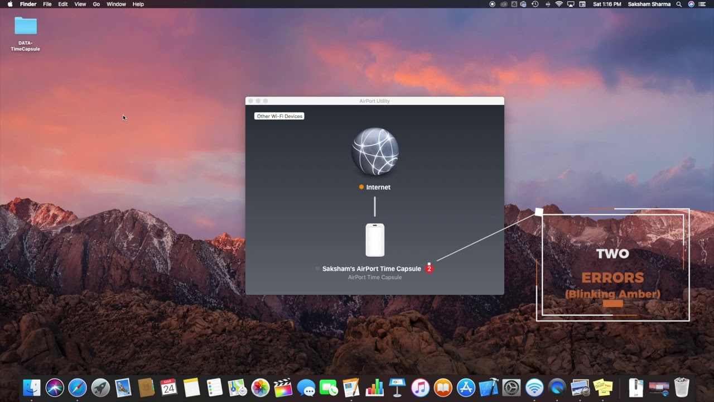Open App Store from the Dock

[466, 387]
